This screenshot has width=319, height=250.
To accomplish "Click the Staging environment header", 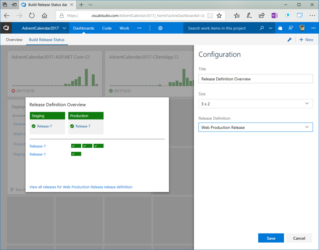I will coord(47,116).
